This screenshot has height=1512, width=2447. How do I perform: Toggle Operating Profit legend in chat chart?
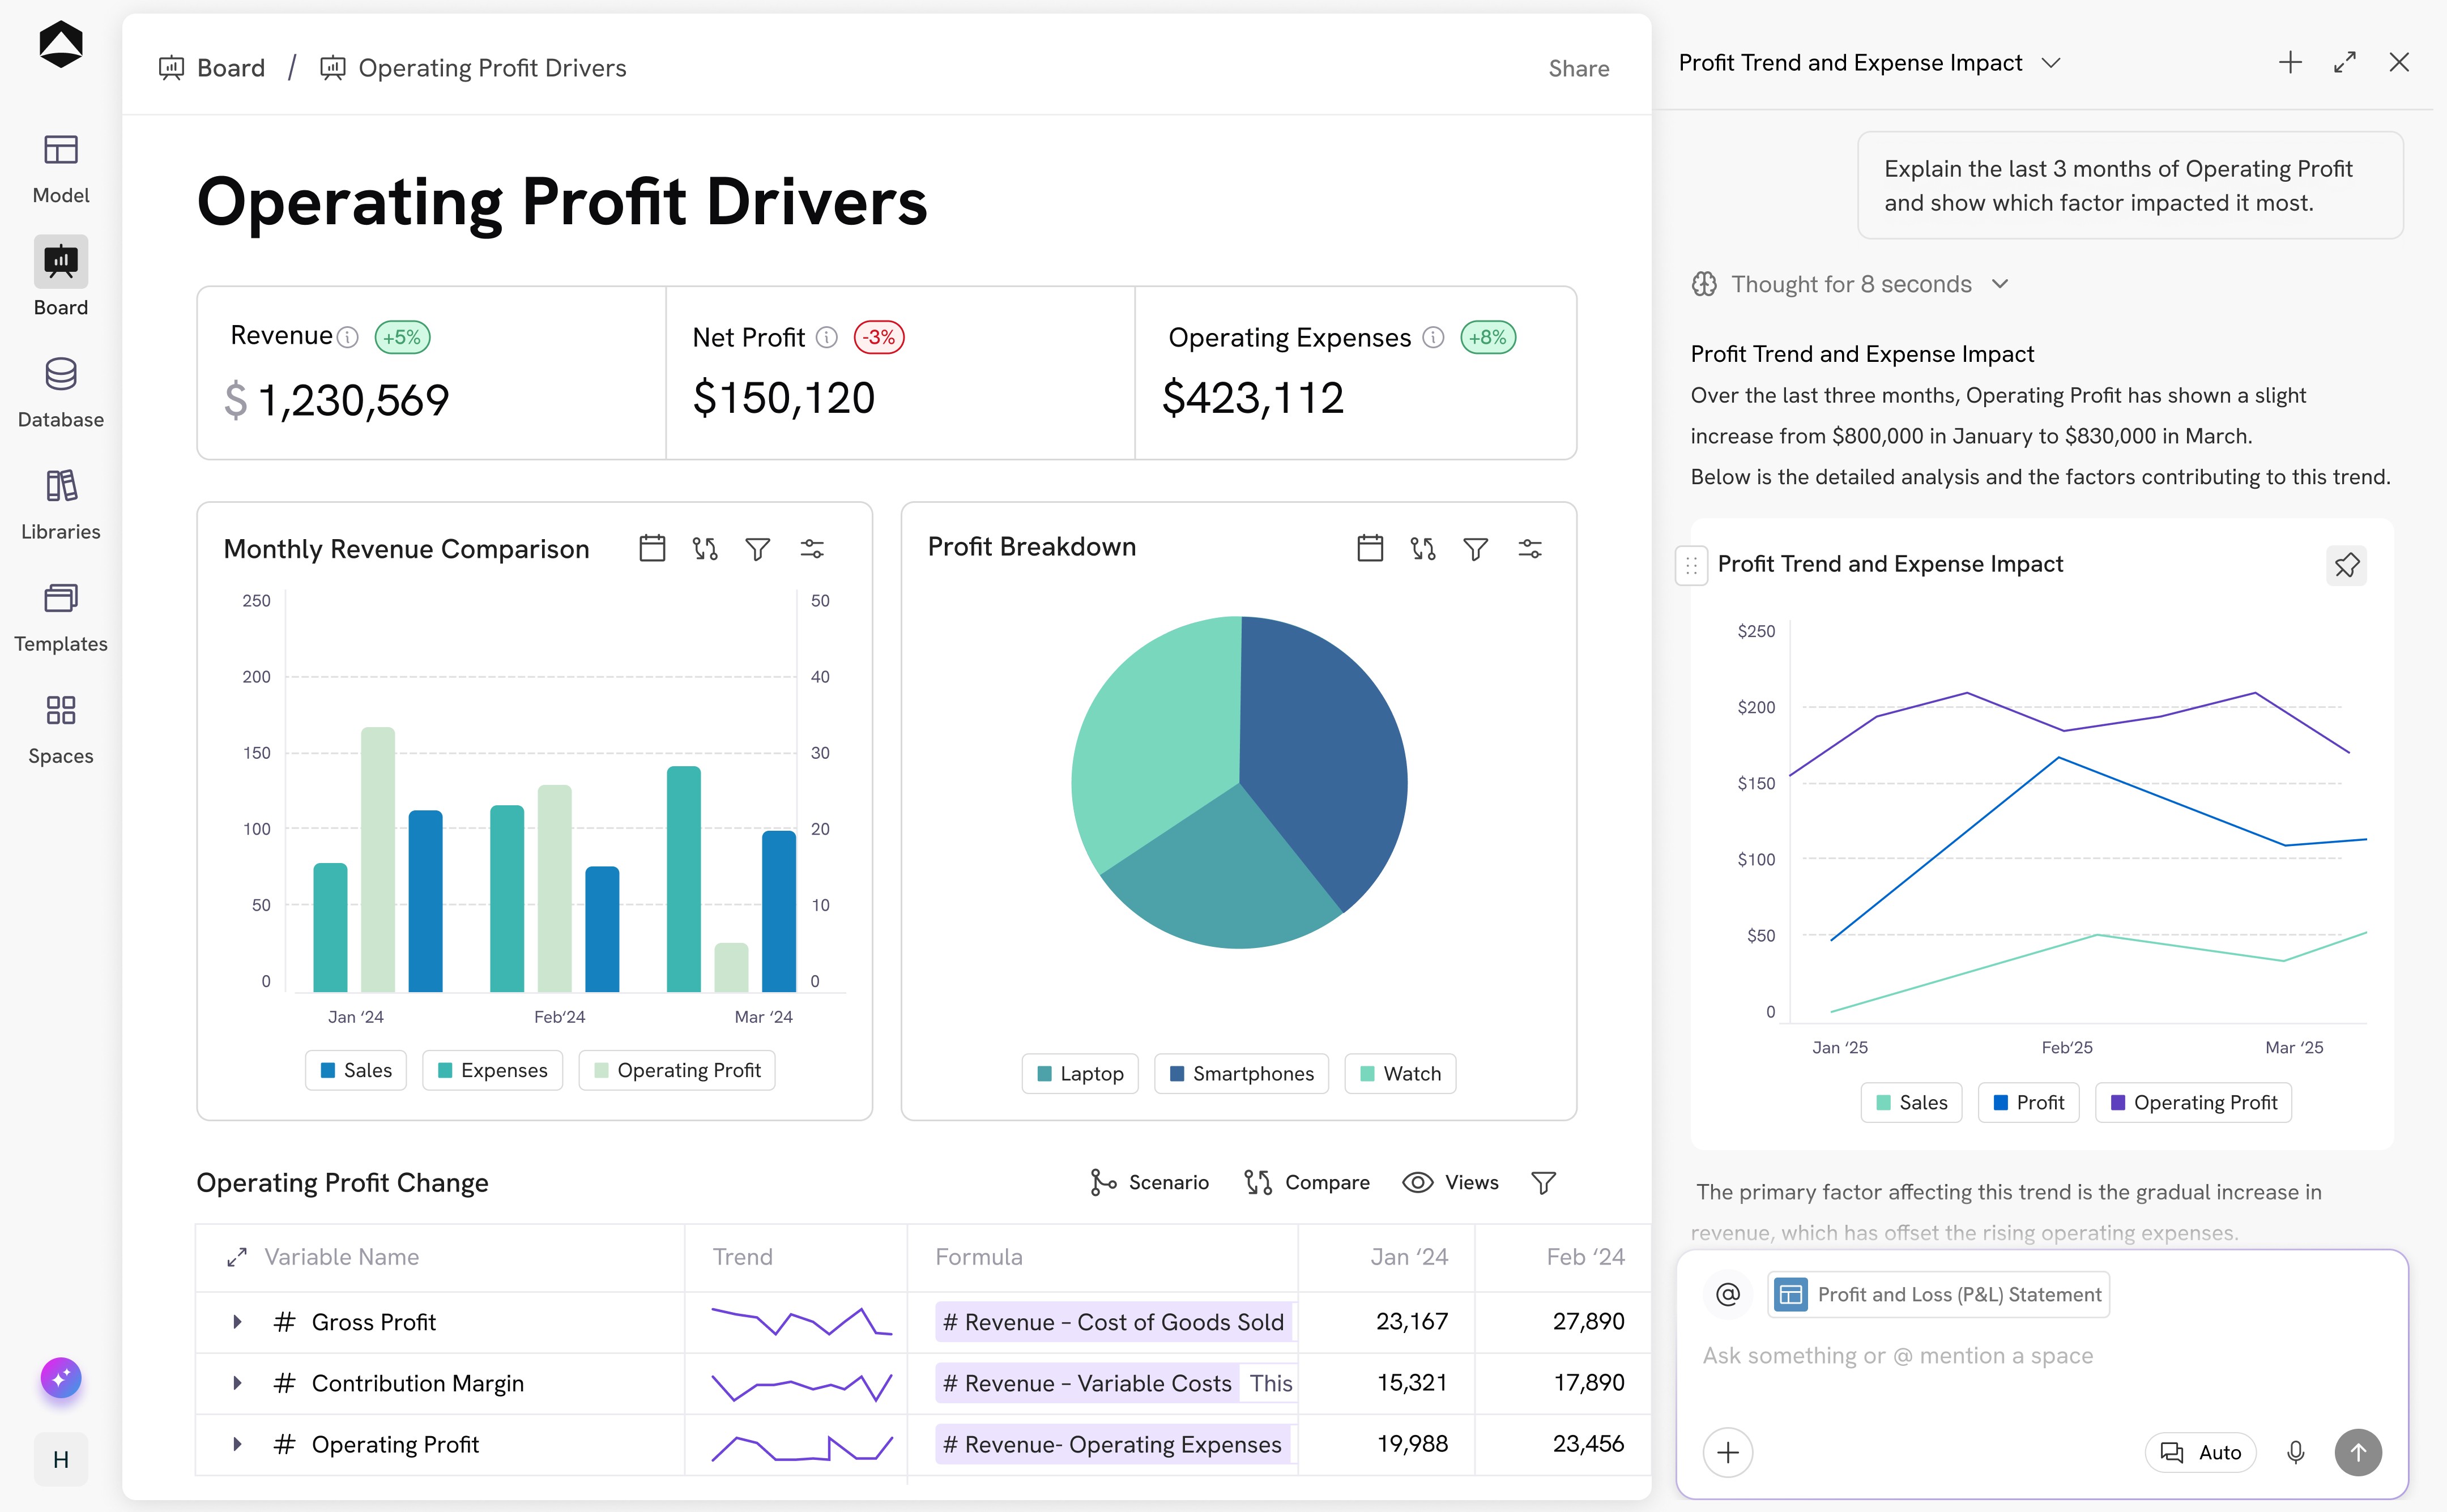pyautogui.click(x=2192, y=1102)
